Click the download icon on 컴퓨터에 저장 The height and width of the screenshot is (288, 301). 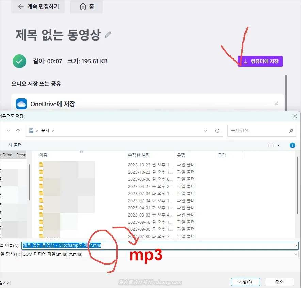coord(245,61)
